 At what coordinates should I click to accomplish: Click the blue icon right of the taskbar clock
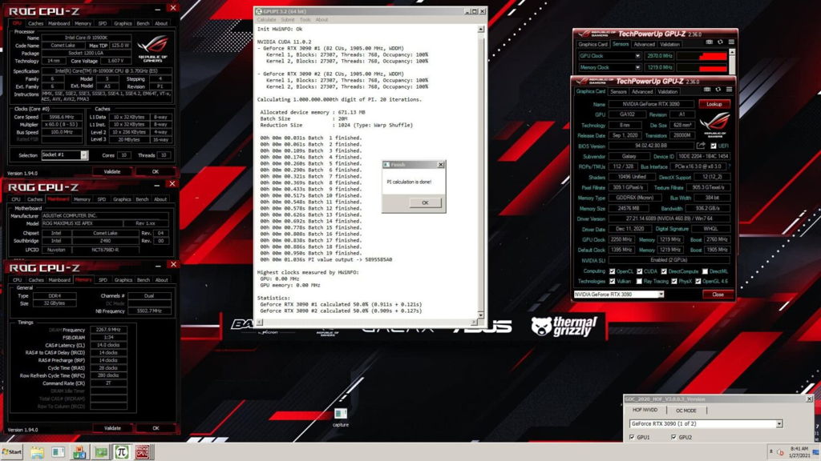(815, 452)
